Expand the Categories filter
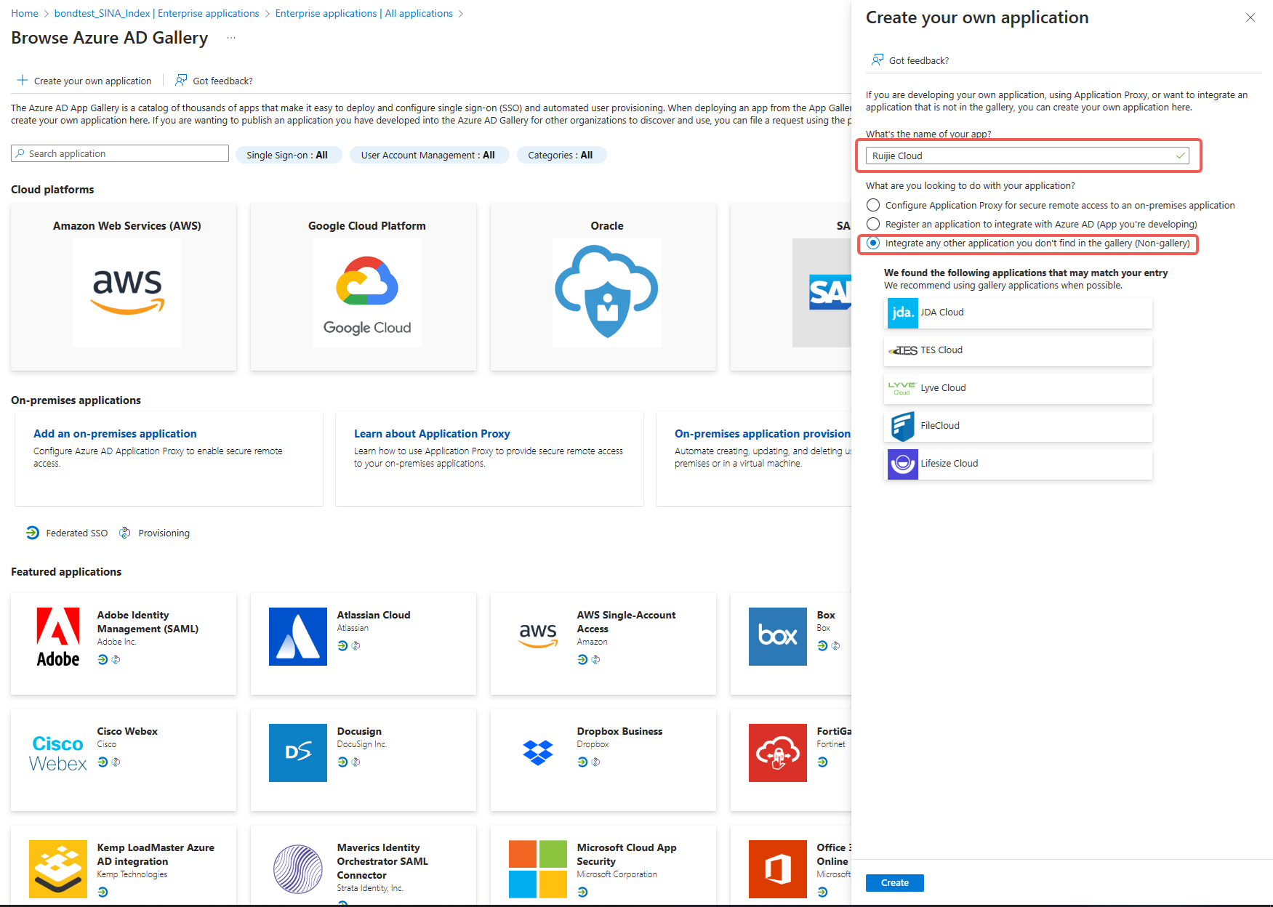The image size is (1273, 907). (560, 155)
